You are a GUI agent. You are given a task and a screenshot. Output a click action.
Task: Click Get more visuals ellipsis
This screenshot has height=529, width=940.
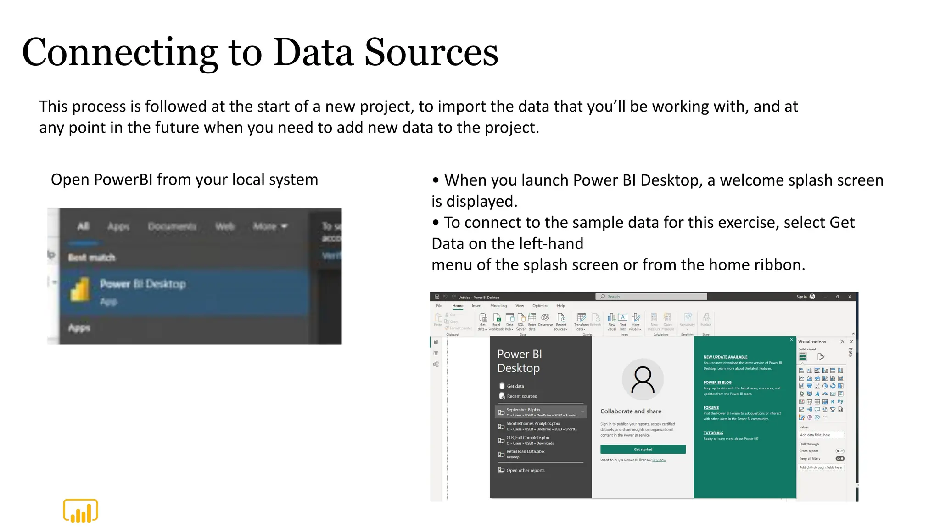(x=825, y=417)
